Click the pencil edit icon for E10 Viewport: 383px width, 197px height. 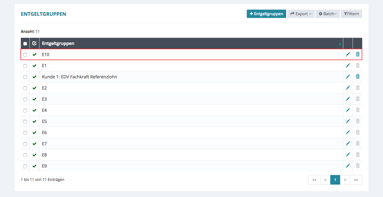pos(348,54)
